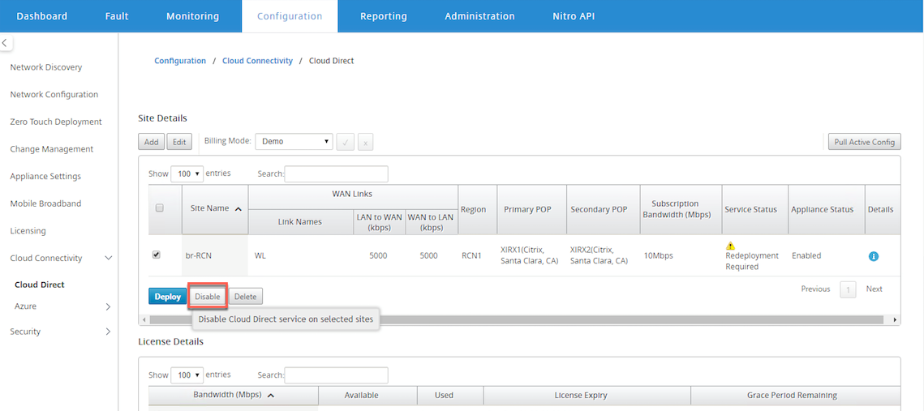
Task: Expand the Security sidebar section
Action: (109, 332)
